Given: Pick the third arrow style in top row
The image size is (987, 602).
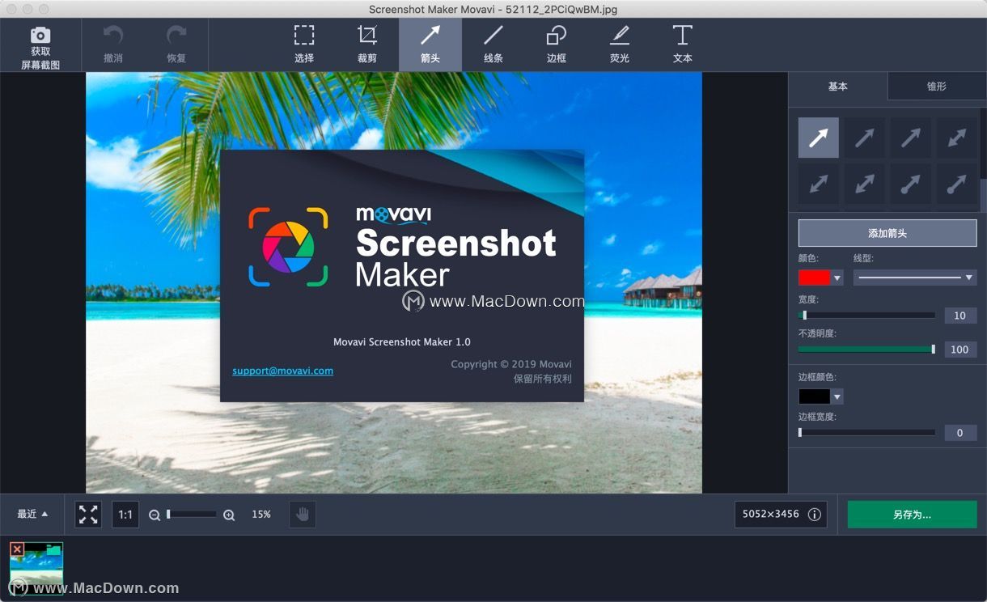Looking at the screenshot, I should pyautogui.click(x=911, y=138).
